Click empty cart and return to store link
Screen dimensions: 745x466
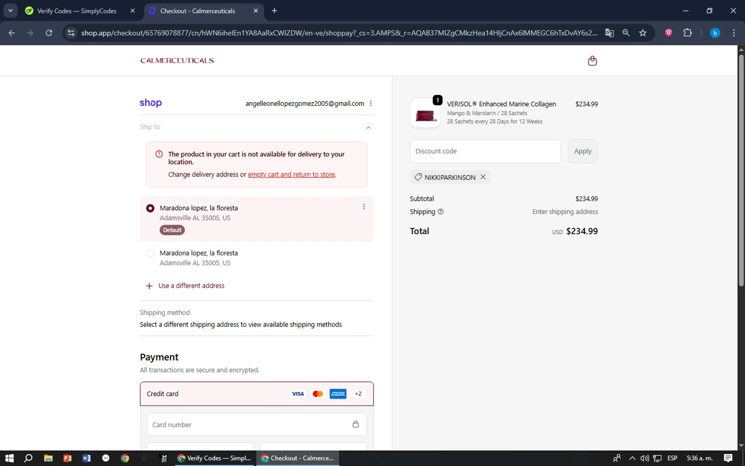pos(291,174)
